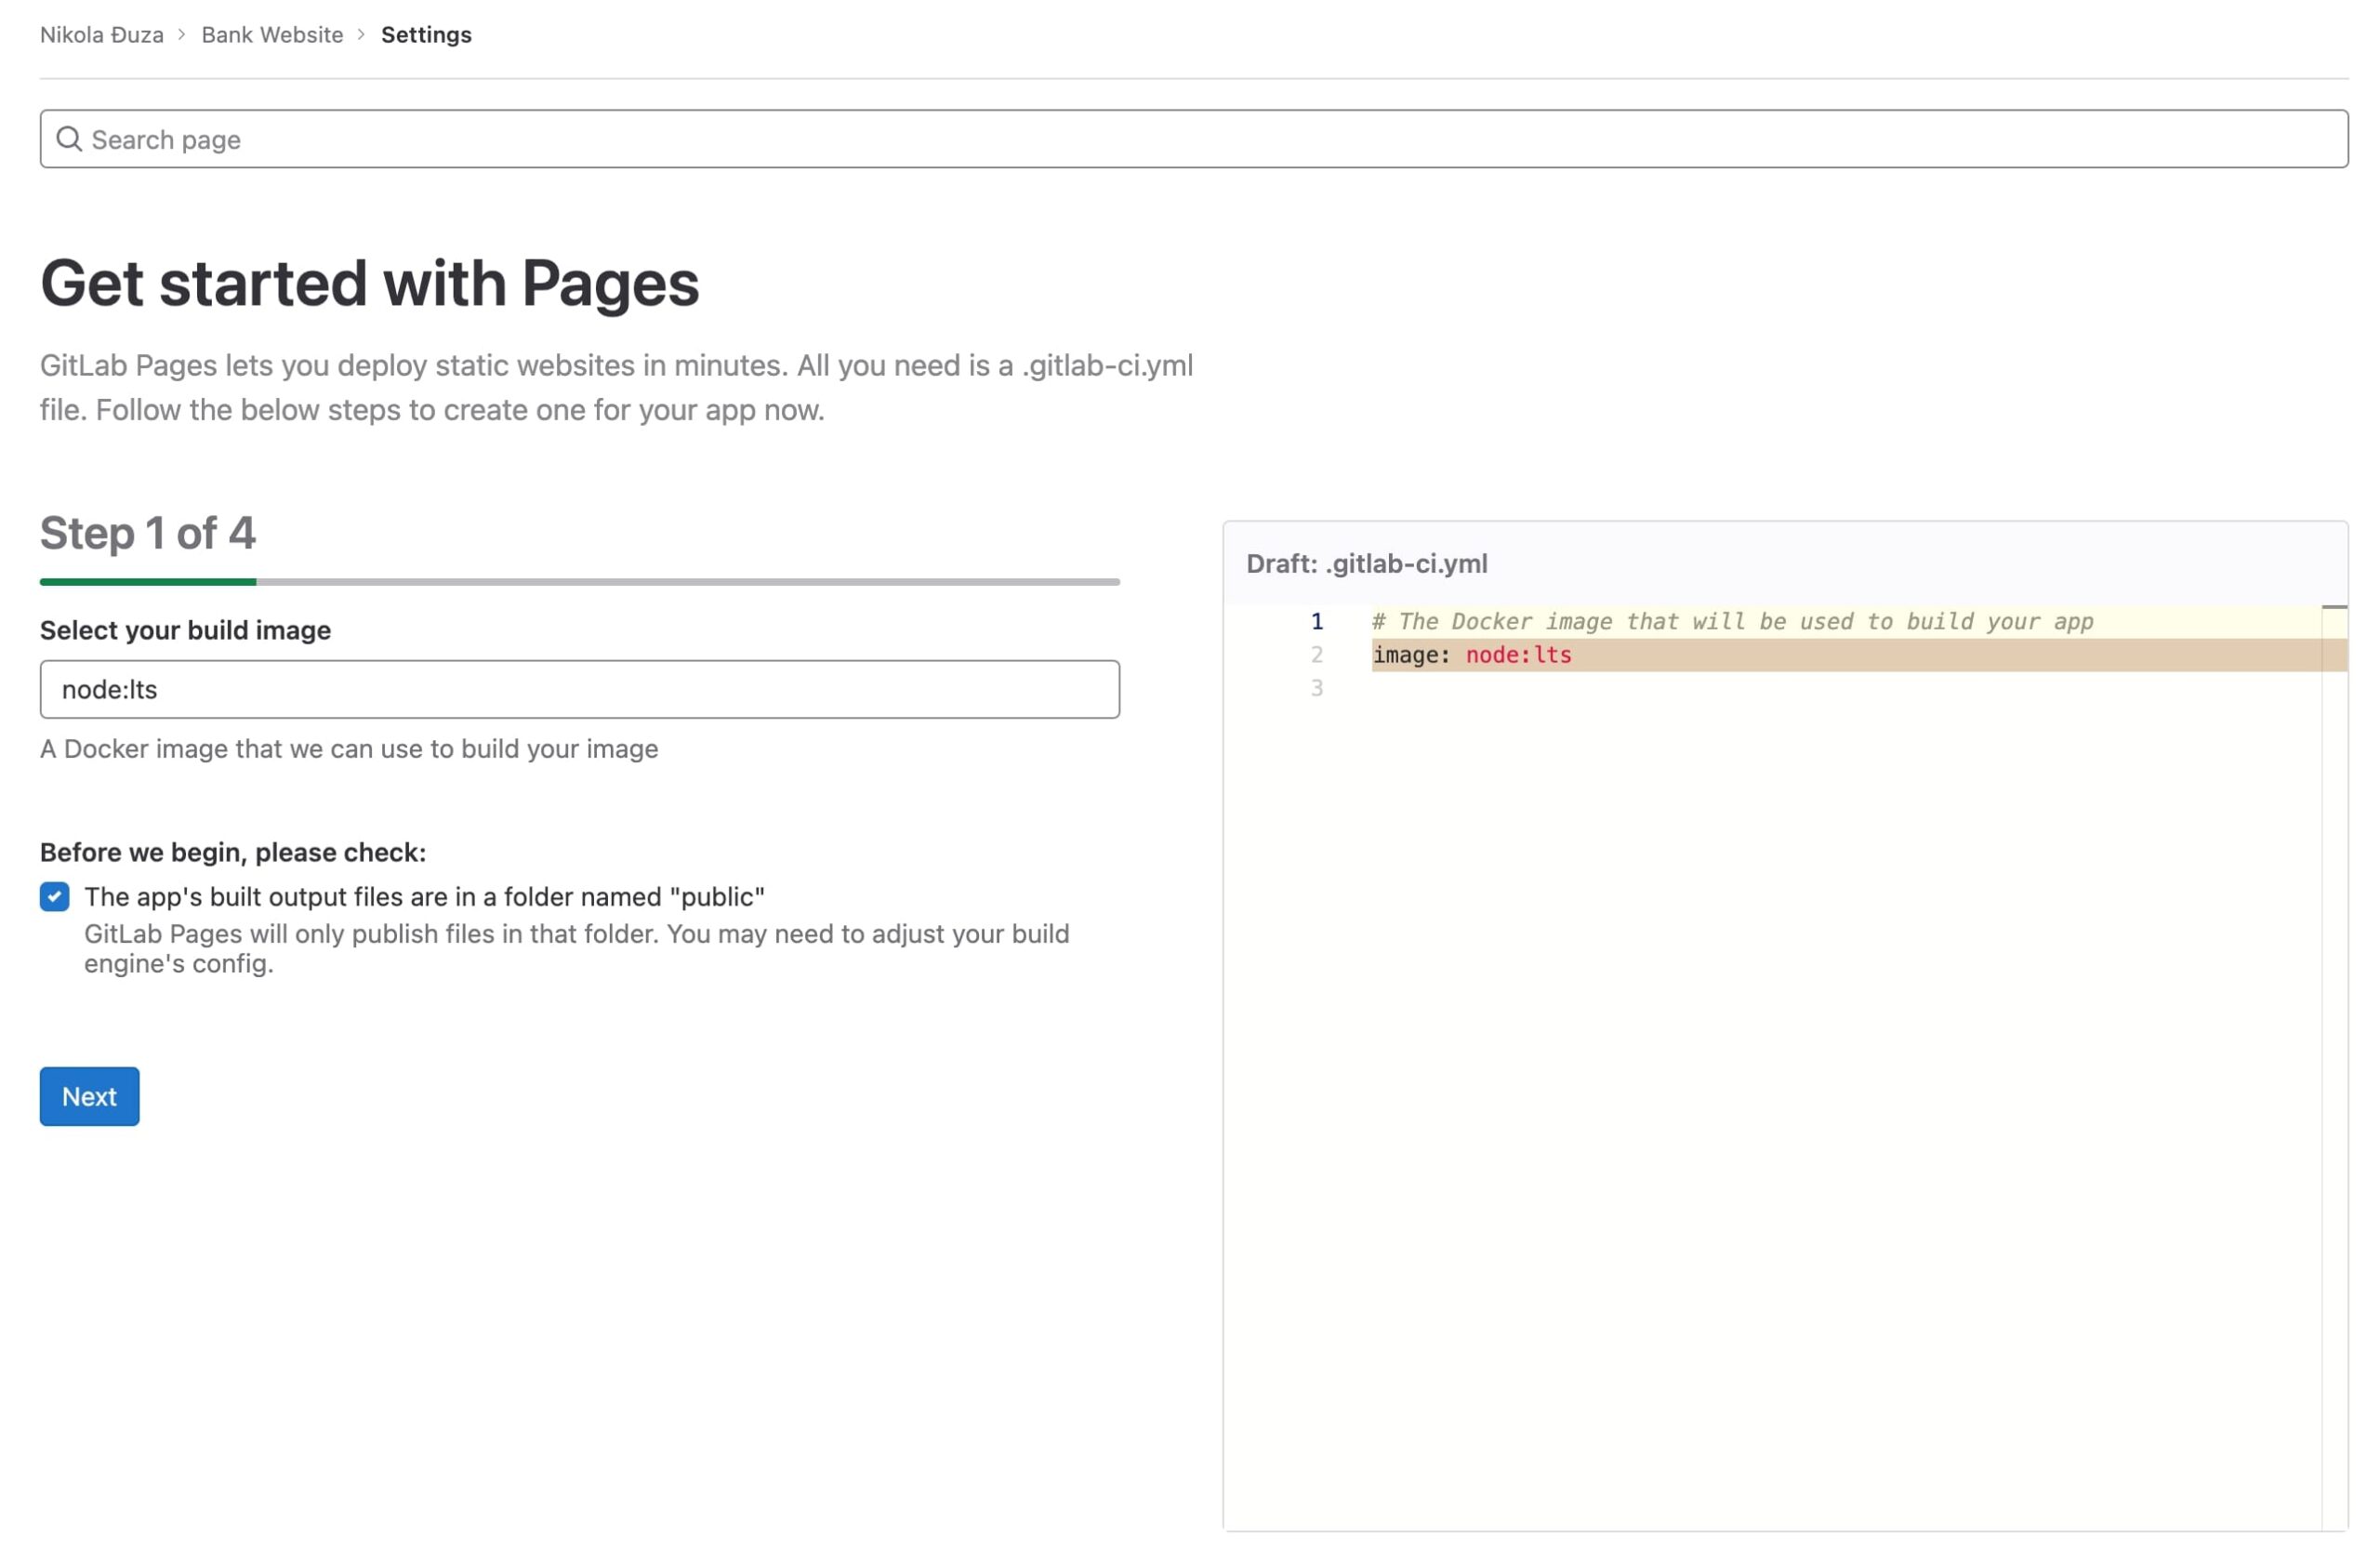Image resolution: width=2380 pixels, height=1562 pixels.
Task: Click breadcrumb chevron before Settings
Action: click(361, 35)
